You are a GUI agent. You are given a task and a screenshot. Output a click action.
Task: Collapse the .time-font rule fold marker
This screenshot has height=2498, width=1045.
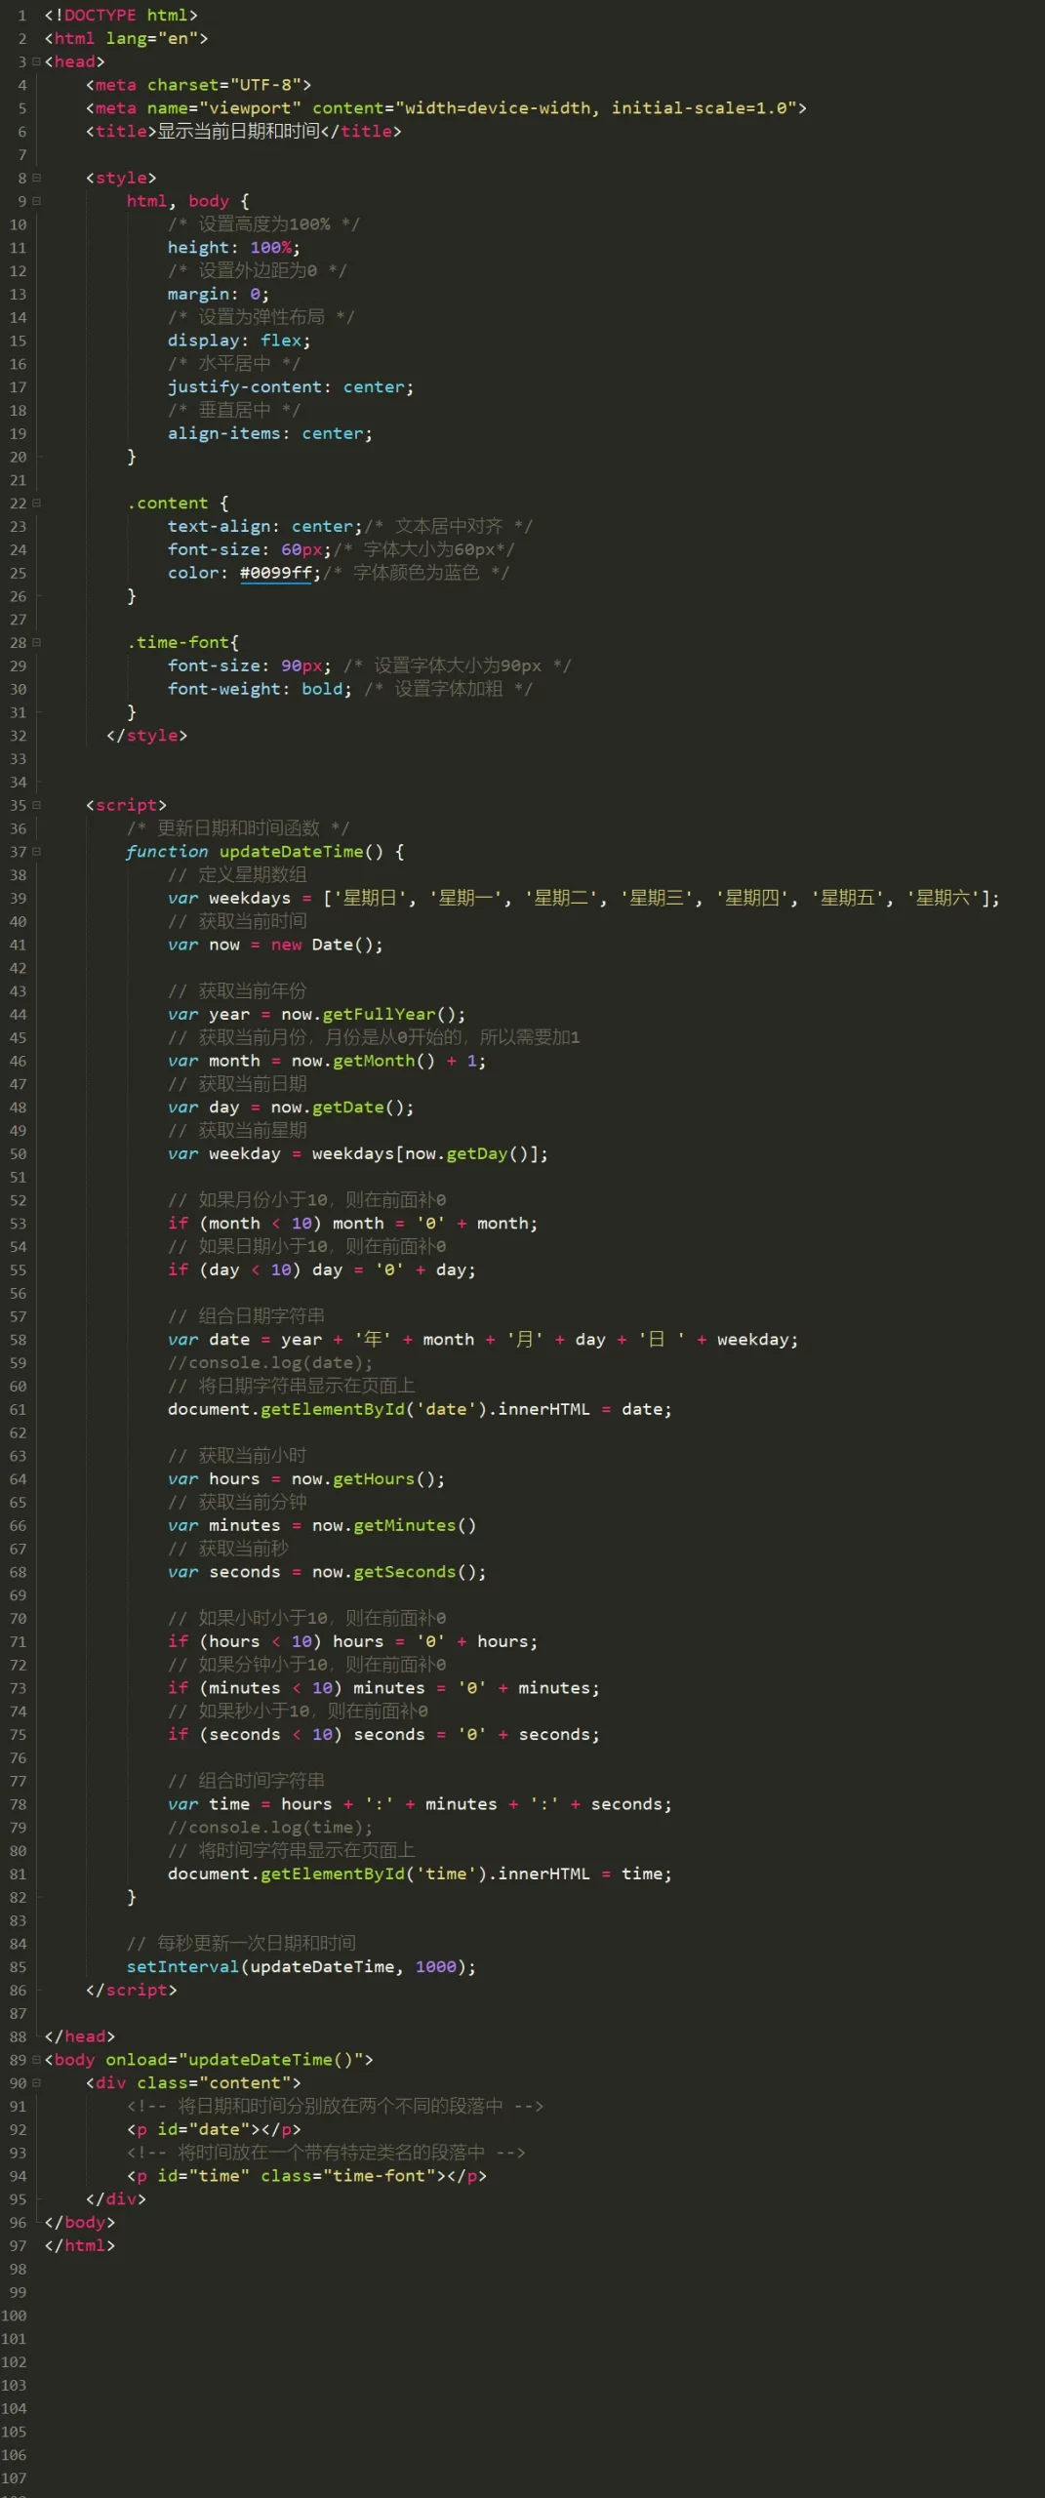[37, 642]
